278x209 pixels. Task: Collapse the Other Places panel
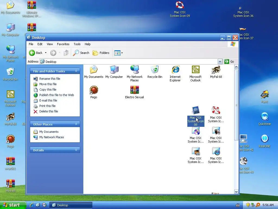click(76, 124)
